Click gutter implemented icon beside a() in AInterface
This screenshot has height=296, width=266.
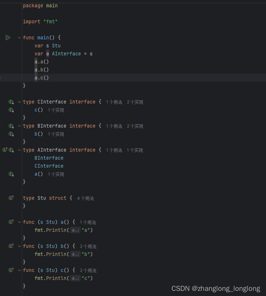11,174
